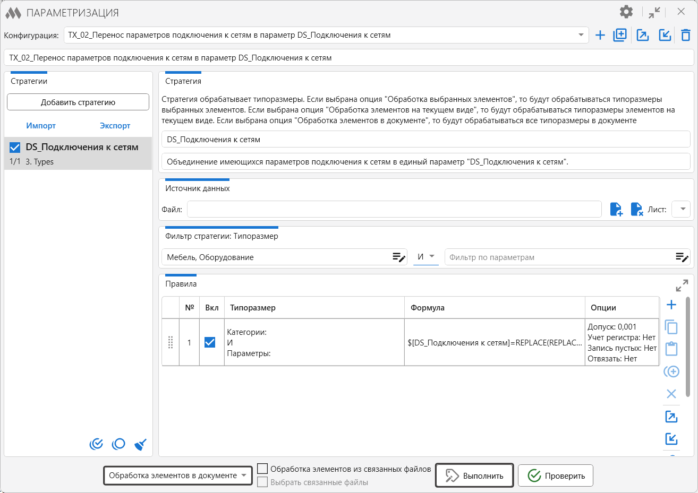Attach a data source file

616,209
